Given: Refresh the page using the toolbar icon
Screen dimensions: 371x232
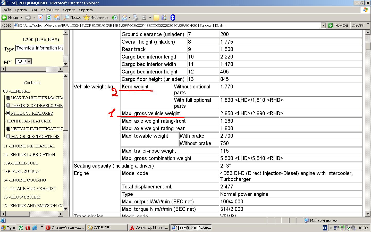Looking at the screenshot, I should (49, 18).
